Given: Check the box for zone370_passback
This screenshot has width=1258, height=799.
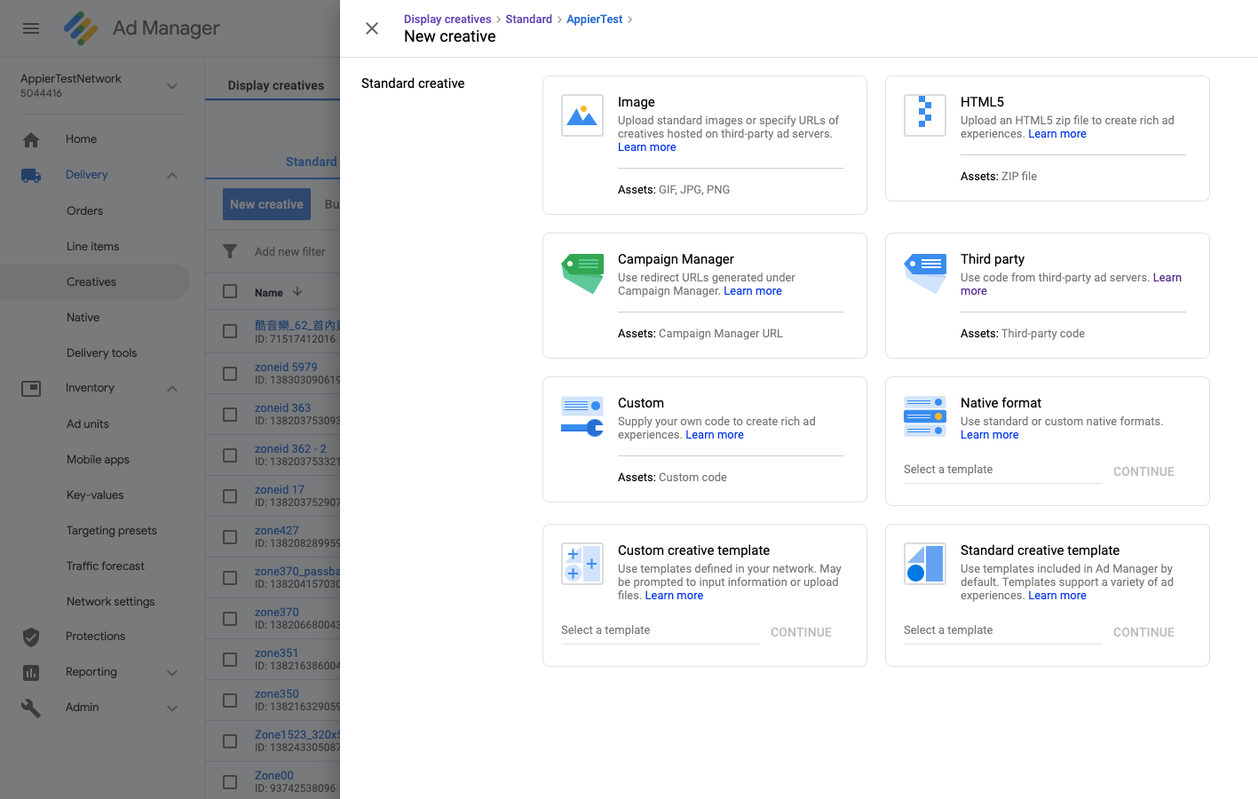Looking at the screenshot, I should (230, 578).
